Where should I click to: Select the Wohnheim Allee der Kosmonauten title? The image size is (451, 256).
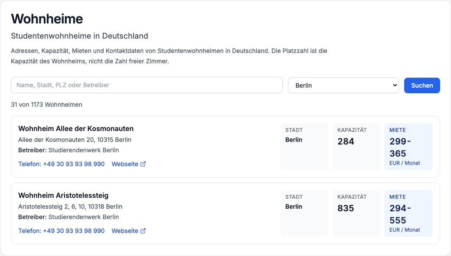pos(76,128)
